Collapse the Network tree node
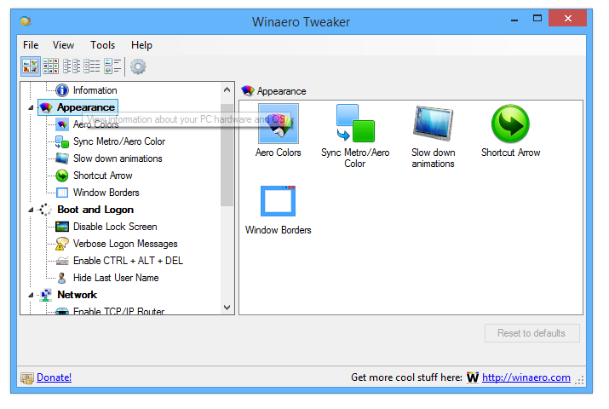The height and width of the screenshot is (409, 609). coord(31,296)
